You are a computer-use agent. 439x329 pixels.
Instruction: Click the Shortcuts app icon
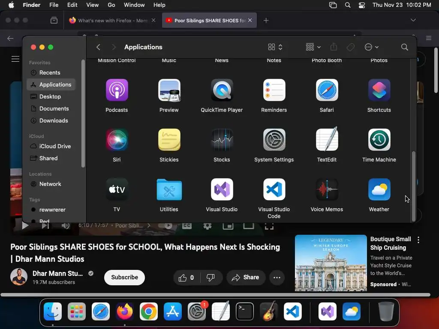(379, 90)
